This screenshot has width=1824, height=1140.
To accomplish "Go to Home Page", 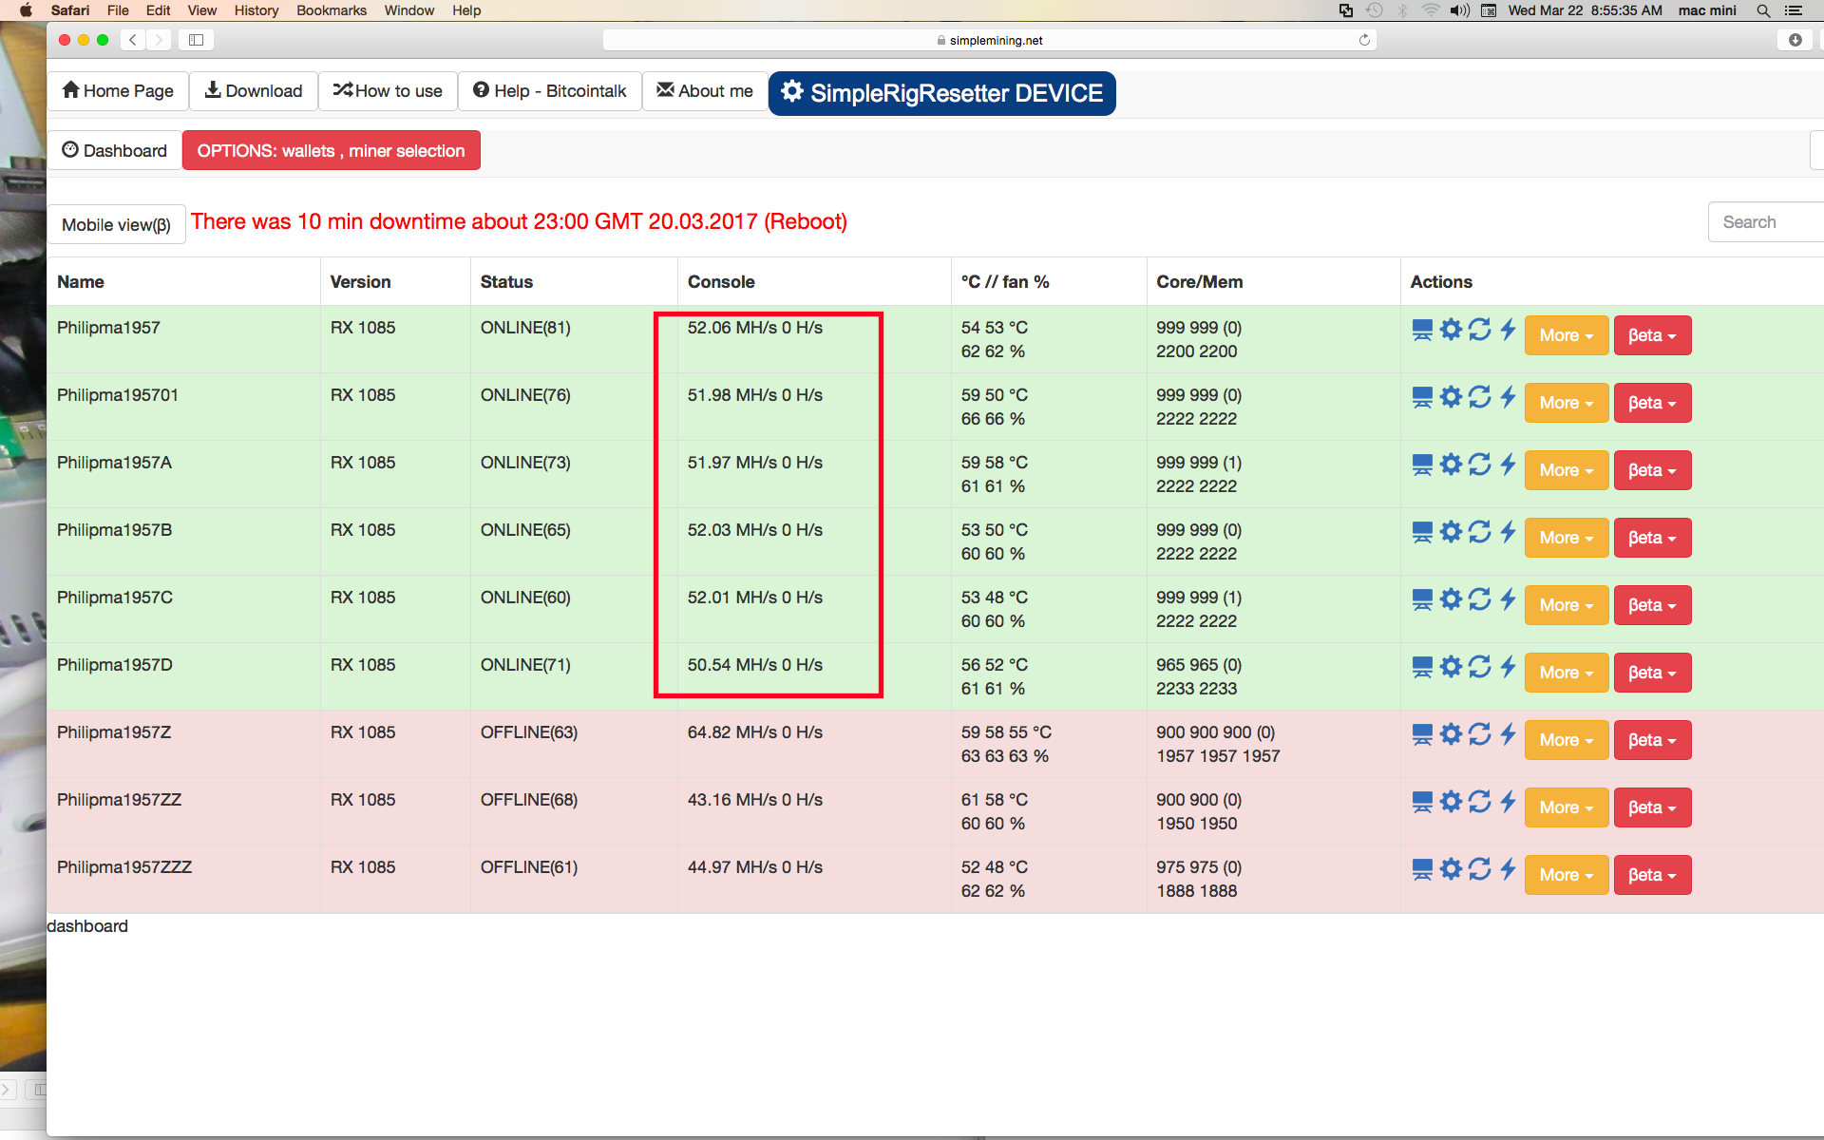I will (118, 91).
